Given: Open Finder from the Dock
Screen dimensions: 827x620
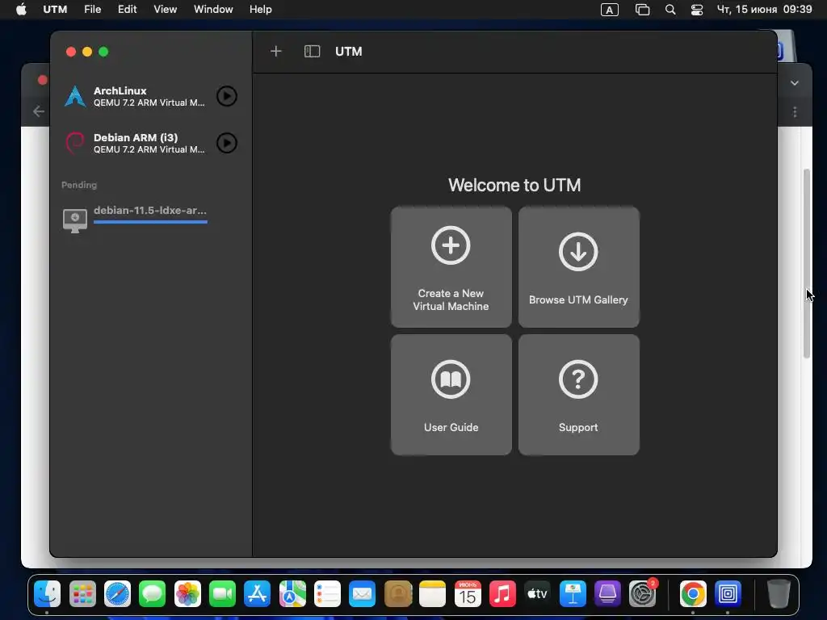Looking at the screenshot, I should tap(48, 594).
